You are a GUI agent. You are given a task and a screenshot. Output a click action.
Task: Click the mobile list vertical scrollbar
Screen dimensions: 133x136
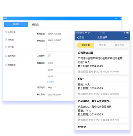point(130,64)
